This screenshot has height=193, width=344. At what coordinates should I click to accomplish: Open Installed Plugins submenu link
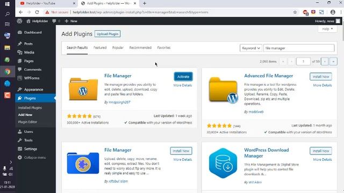point(30,108)
